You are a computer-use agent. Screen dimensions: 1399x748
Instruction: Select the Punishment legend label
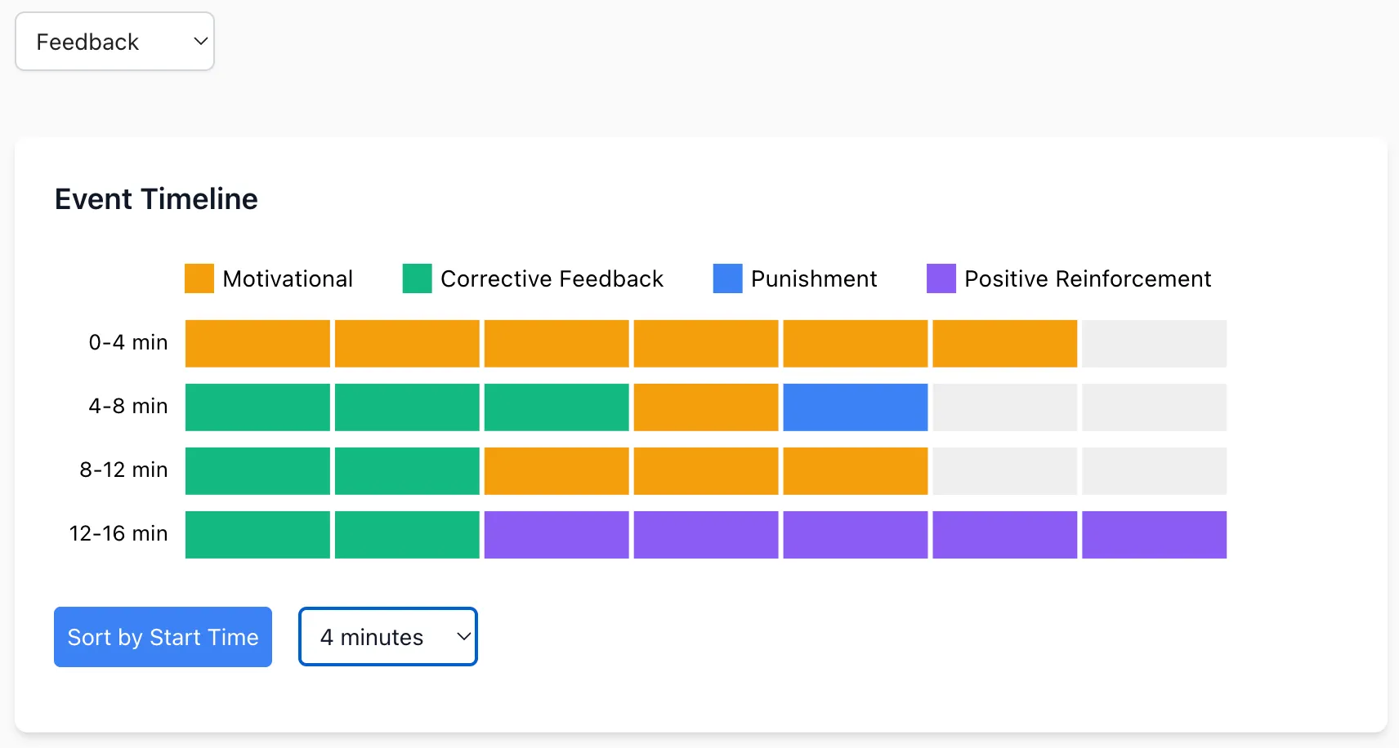tap(813, 279)
